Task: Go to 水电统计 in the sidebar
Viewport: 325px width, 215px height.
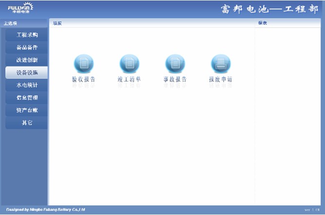Action: click(27, 85)
